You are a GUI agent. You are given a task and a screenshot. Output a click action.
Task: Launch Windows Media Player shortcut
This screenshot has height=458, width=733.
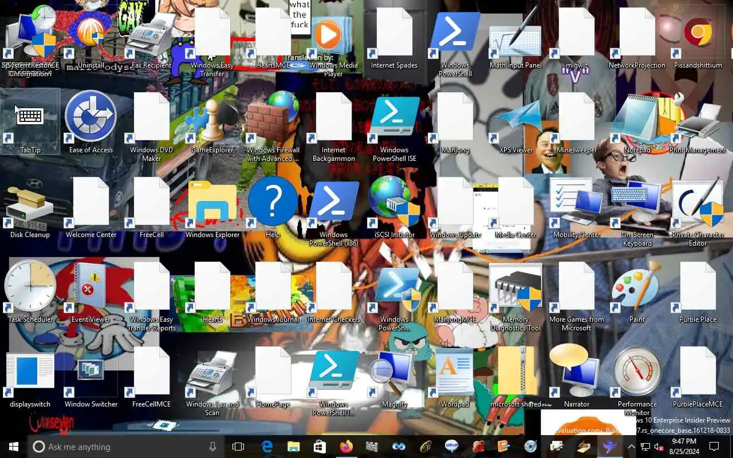(333, 43)
